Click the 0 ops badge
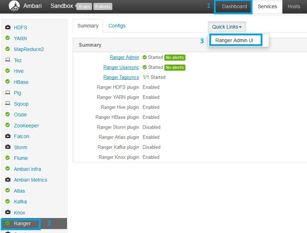Viewport: 307px width, 233px height. click(85, 6)
